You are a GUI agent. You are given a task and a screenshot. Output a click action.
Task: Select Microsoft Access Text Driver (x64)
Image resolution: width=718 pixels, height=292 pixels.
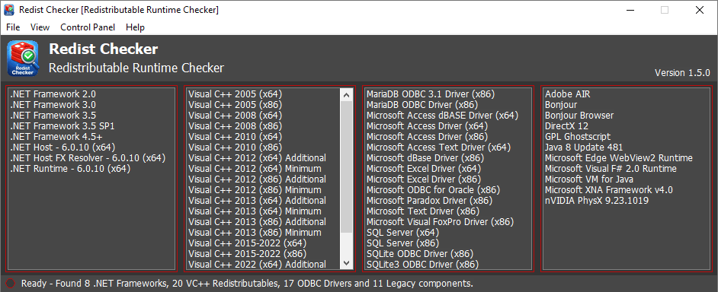pyautogui.click(x=438, y=148)
